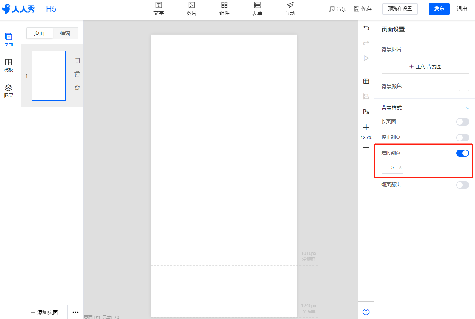Open the alignment tool icon
This screenshot has width=475, height=319.
click(366, 96)
